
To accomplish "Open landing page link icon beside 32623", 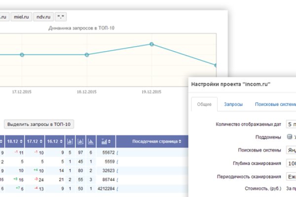I will 117,169.
